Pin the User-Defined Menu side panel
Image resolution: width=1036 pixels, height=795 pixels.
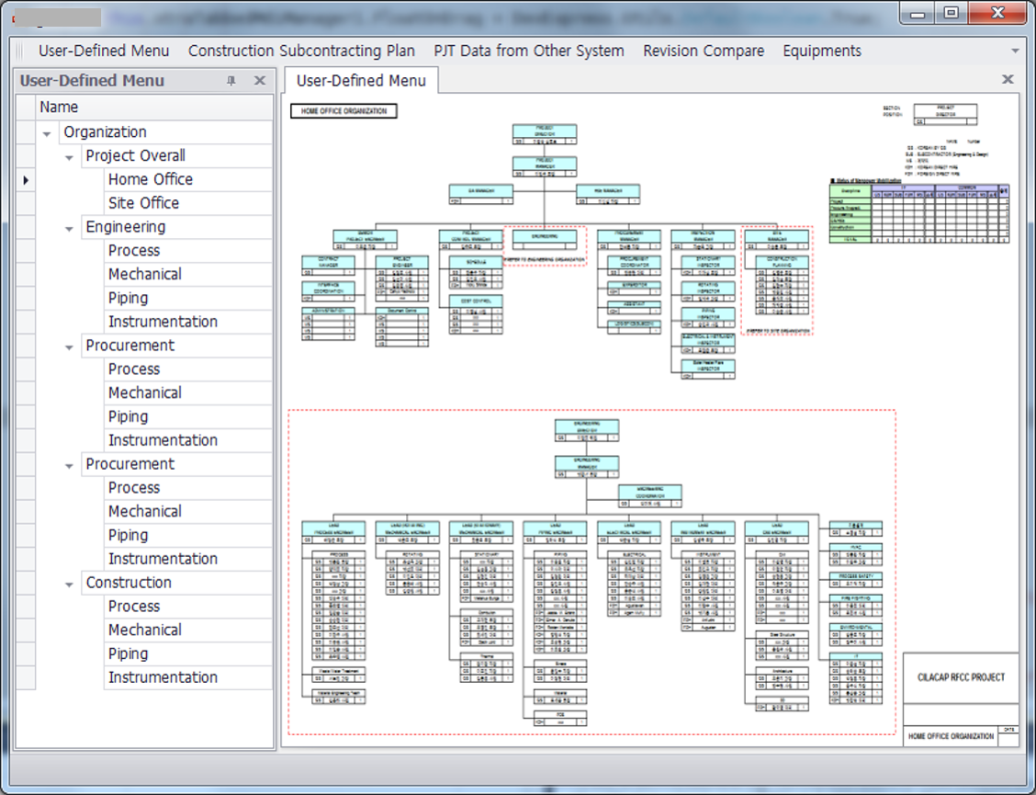(x=231, y=81)
